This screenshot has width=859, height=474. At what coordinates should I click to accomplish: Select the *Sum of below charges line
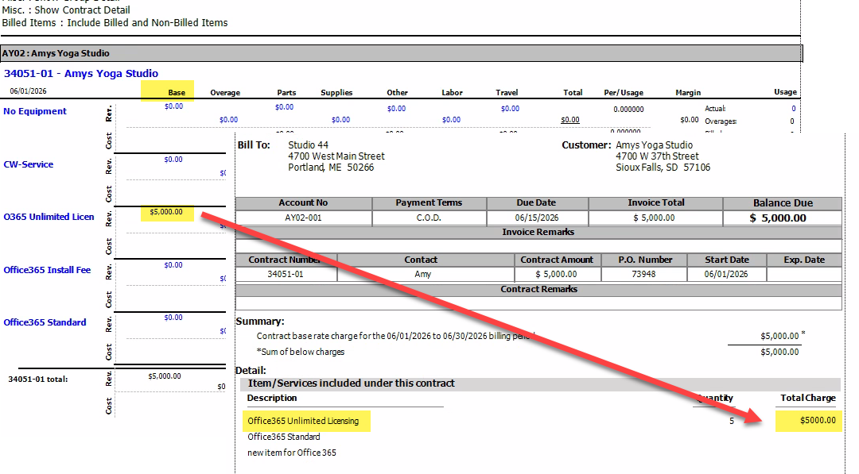[x=301, y=352]
